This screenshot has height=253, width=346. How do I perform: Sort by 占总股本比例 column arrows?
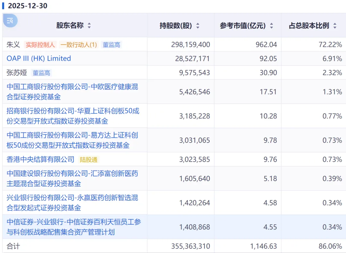coord(335,26)
